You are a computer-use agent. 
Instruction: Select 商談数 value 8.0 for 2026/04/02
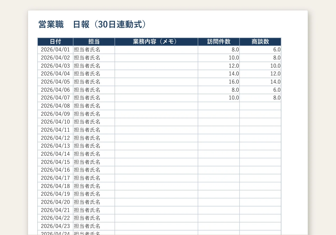(260, 58)
